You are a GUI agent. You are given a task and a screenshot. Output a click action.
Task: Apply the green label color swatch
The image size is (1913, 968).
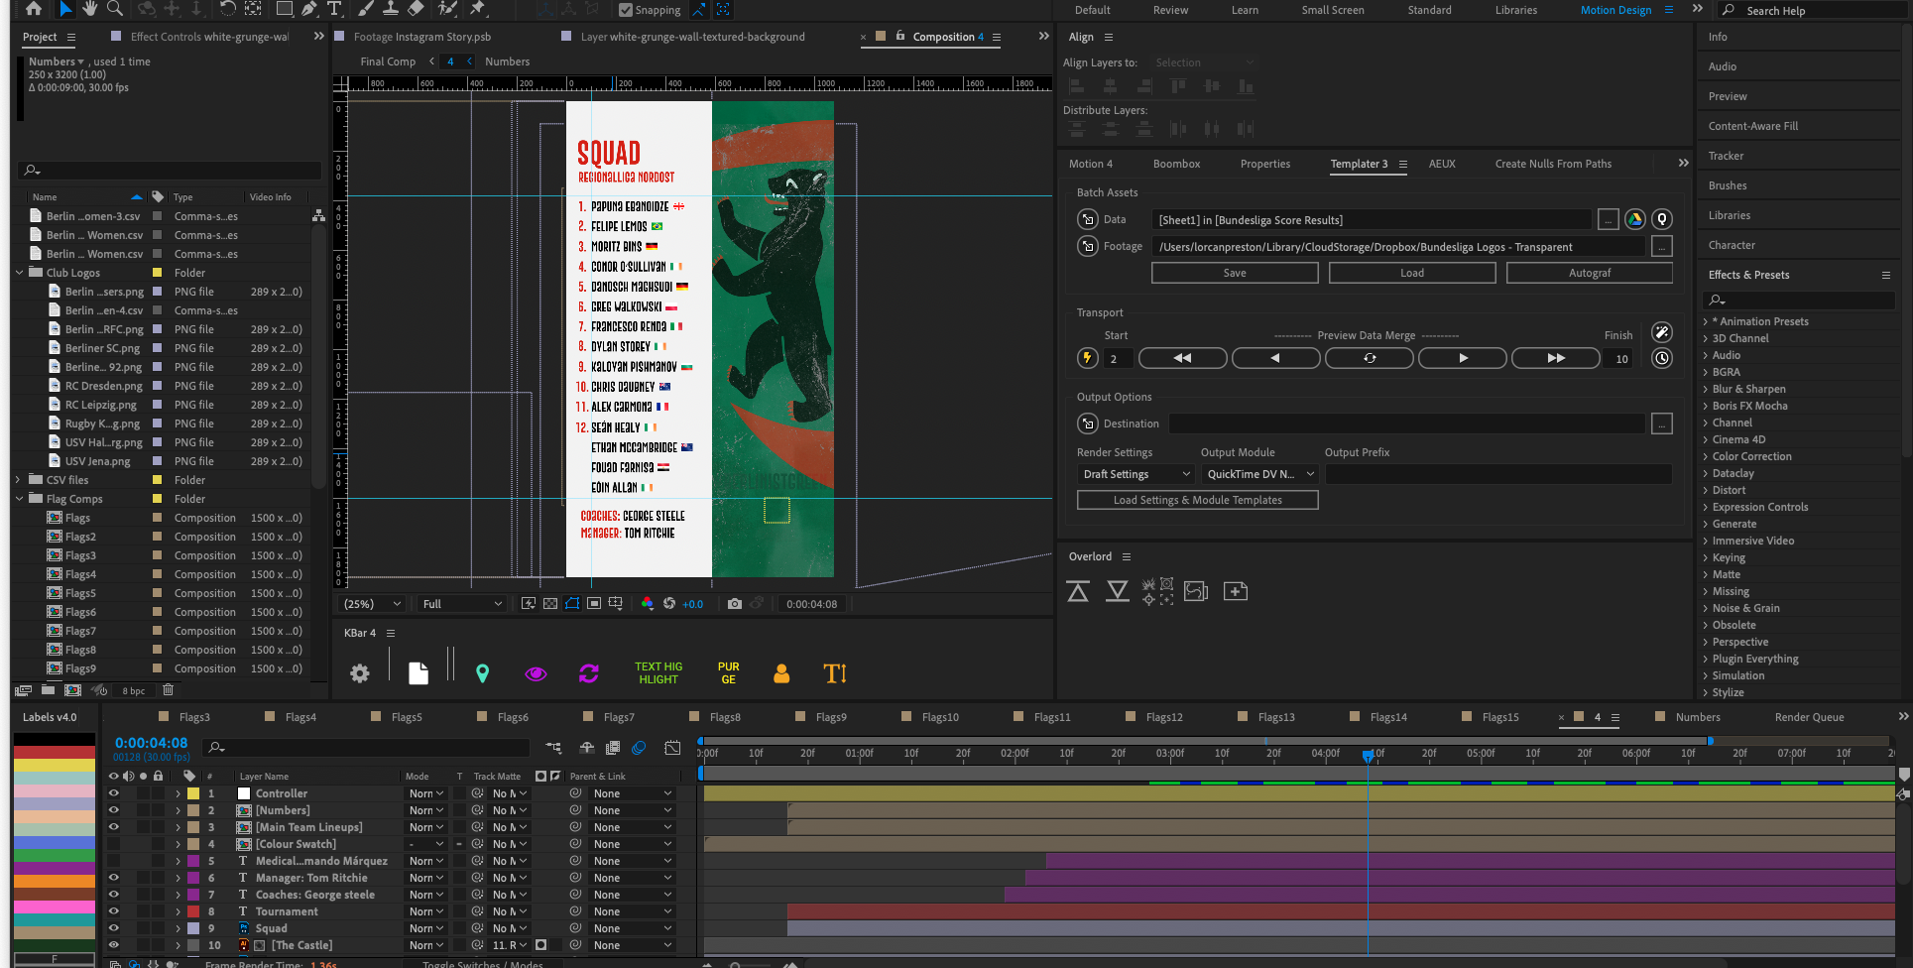tap(55, 855)
